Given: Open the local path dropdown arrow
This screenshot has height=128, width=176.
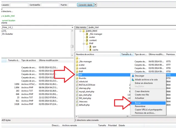Looking at the screenshot, I should (72, 27).
